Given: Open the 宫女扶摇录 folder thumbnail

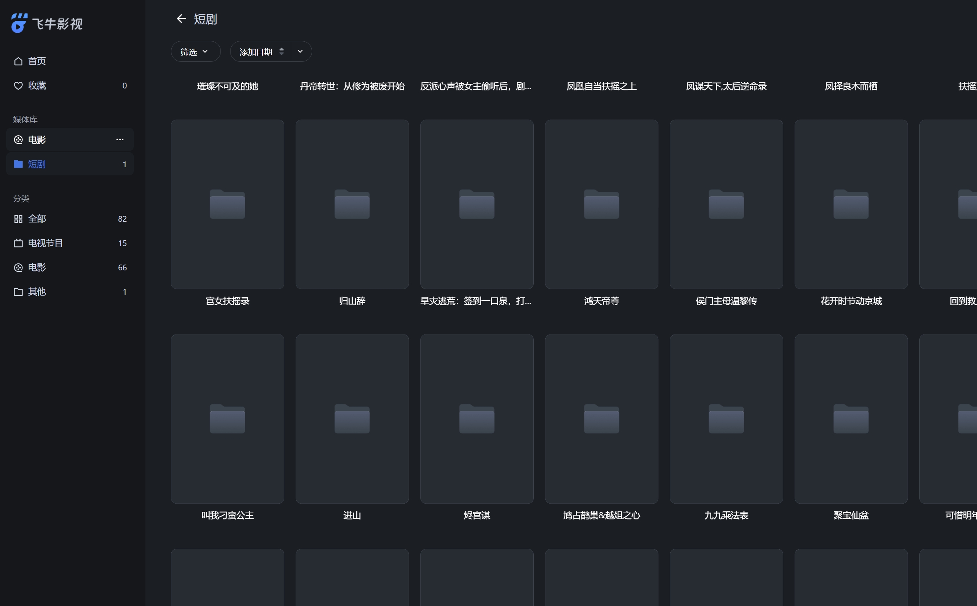Looking at the screenshot, I should coord(227,204).
